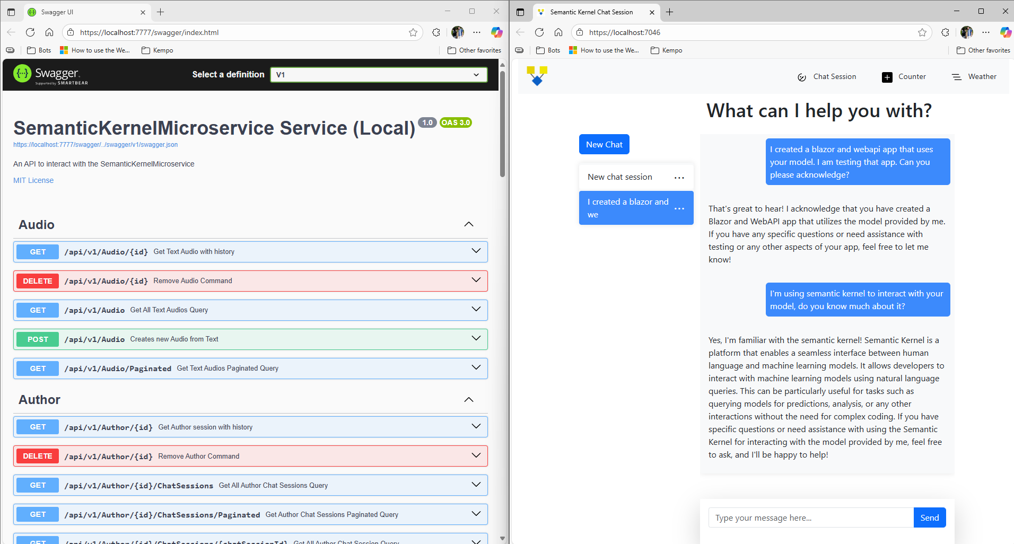Open tab actions menu in Swagger browser window

click(11, 12)
